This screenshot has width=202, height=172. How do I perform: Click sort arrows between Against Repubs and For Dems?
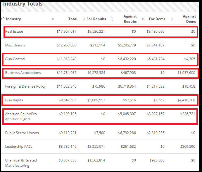coord(143,19)
